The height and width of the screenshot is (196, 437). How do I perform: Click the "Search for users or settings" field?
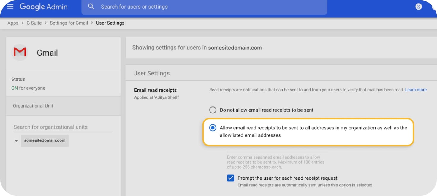point(135,7)
